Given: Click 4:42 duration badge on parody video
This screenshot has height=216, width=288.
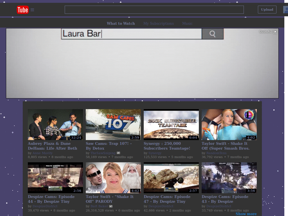Looking at the screenshot, I should (x=135, y=191).
